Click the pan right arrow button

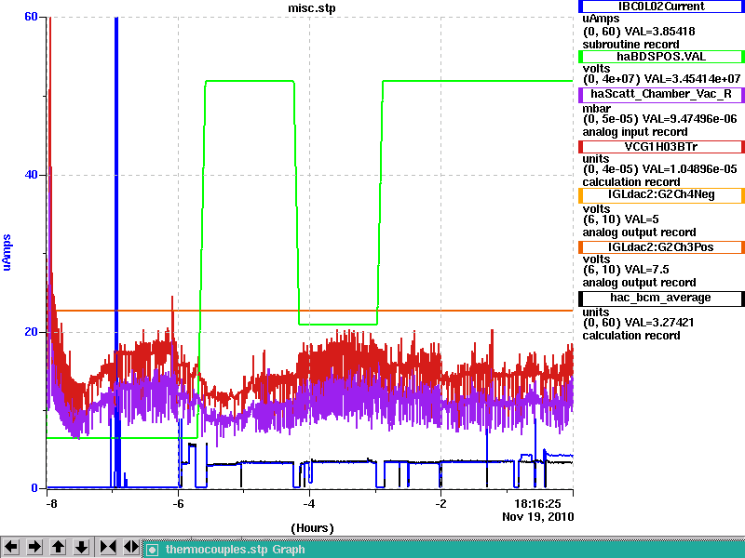pos(34,547)
